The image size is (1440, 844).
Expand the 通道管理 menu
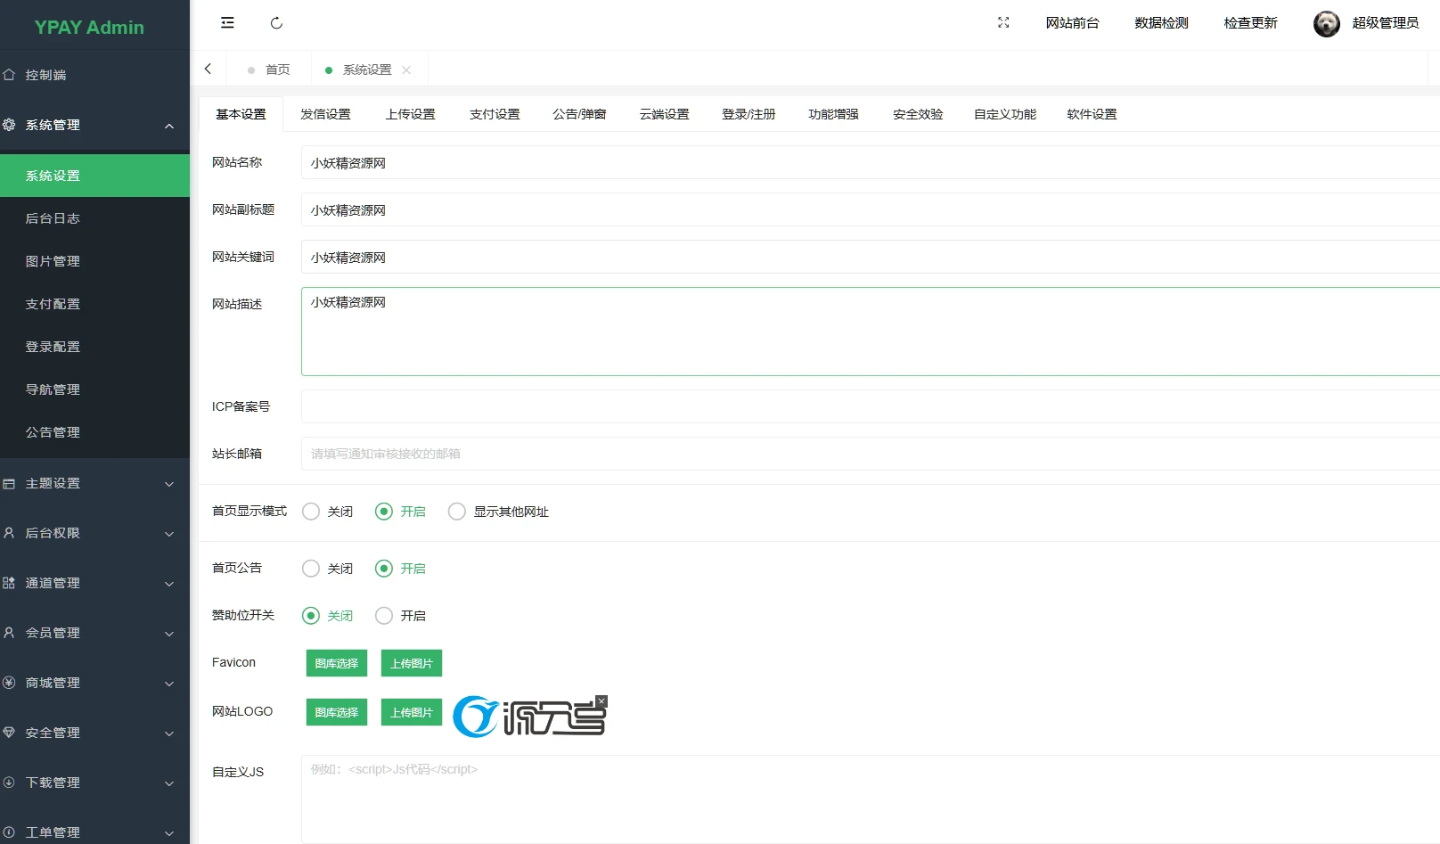[169, 584]
